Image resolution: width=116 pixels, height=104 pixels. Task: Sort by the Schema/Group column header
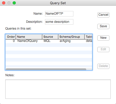click(71, 37)
